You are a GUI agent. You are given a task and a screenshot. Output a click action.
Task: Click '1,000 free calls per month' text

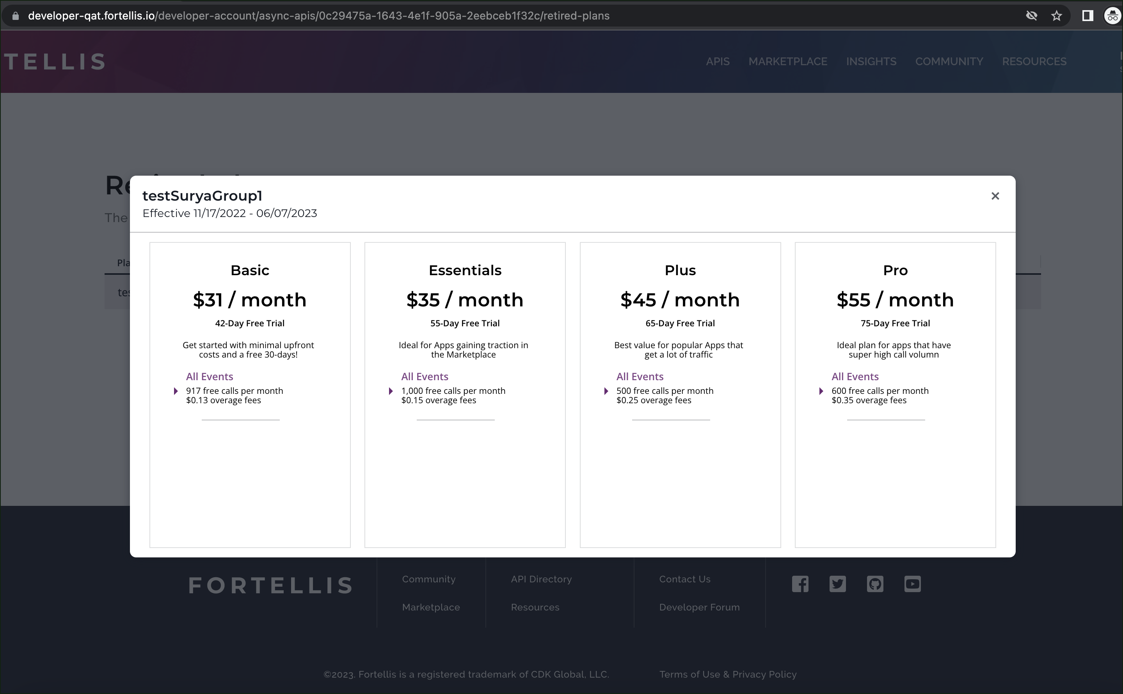[453, 391]
